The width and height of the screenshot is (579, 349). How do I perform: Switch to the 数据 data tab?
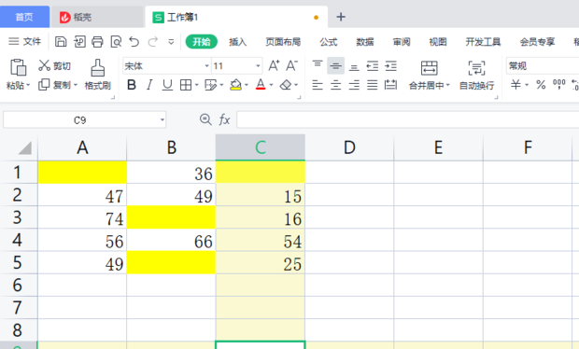(x=365, y=42)
